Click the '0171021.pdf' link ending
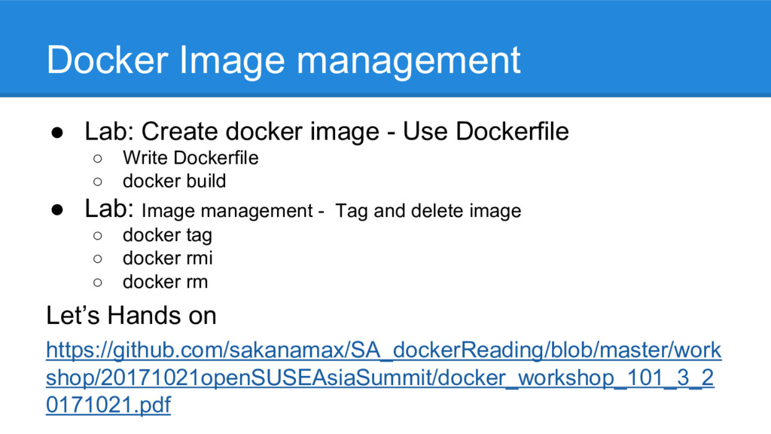This screenshot has width=771, height=434. 108,405
